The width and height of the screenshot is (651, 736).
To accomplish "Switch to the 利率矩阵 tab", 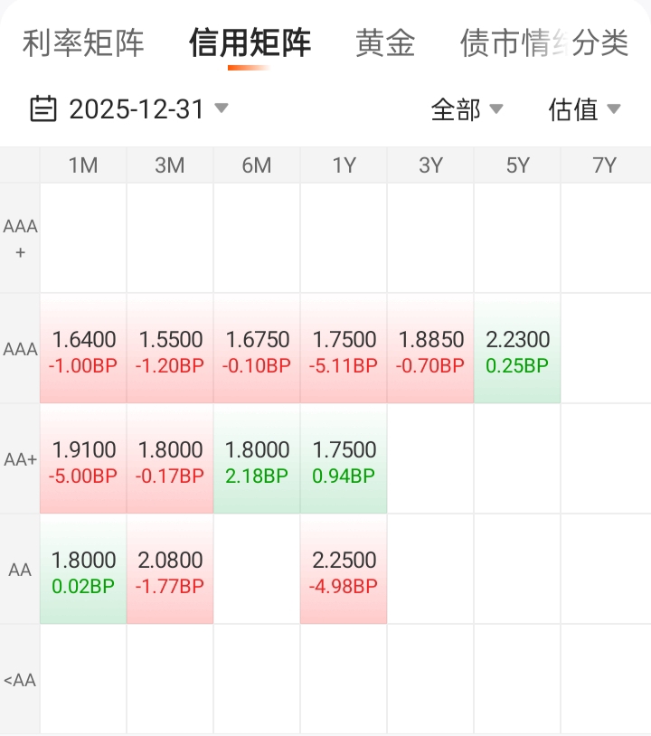I will (x=82, y=42).
